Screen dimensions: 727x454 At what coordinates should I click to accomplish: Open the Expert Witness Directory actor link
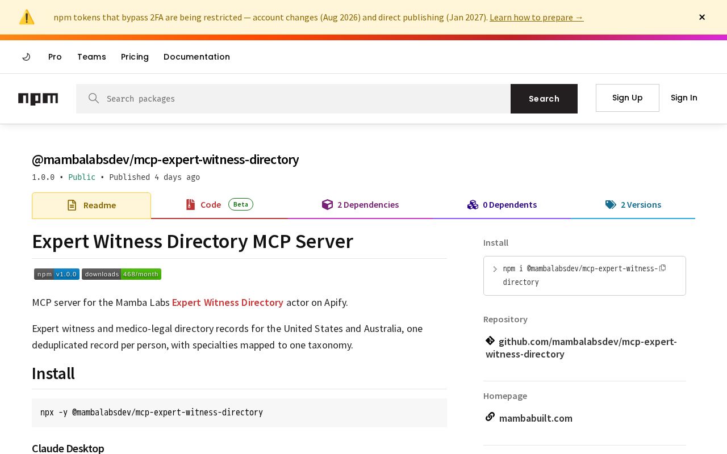228,302
